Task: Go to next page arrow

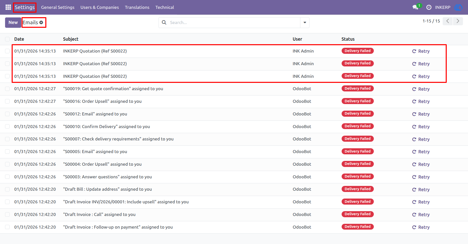Action: [458, 21]
